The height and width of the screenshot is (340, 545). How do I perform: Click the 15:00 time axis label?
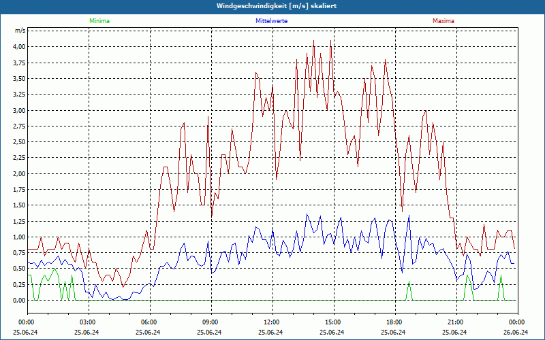pos(334,322)
